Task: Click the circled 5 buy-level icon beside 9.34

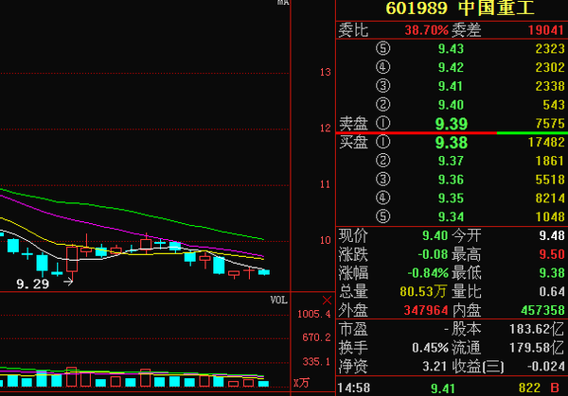Action: point(382,216)
